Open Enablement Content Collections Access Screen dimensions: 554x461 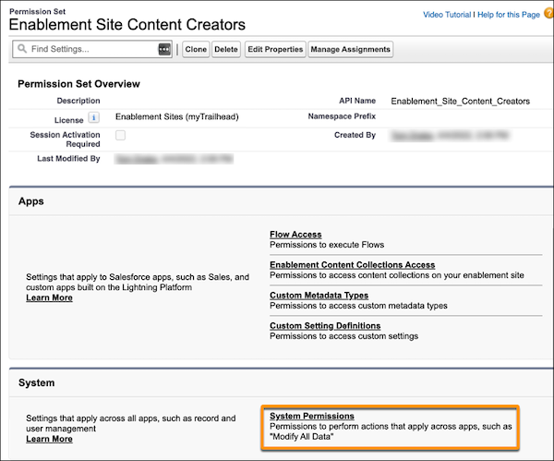click(353, 265)
